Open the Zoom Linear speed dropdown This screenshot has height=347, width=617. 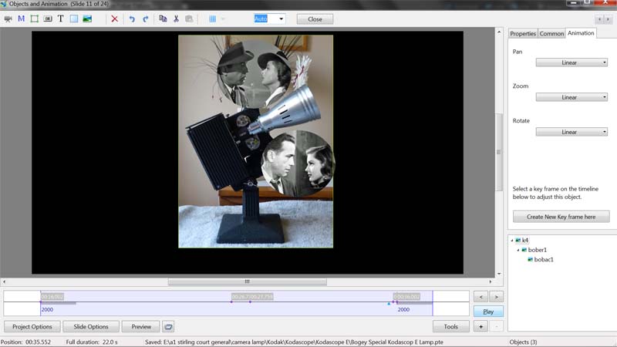571,97
